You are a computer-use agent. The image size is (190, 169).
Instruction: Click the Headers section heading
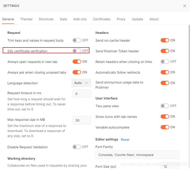(102, 33)
